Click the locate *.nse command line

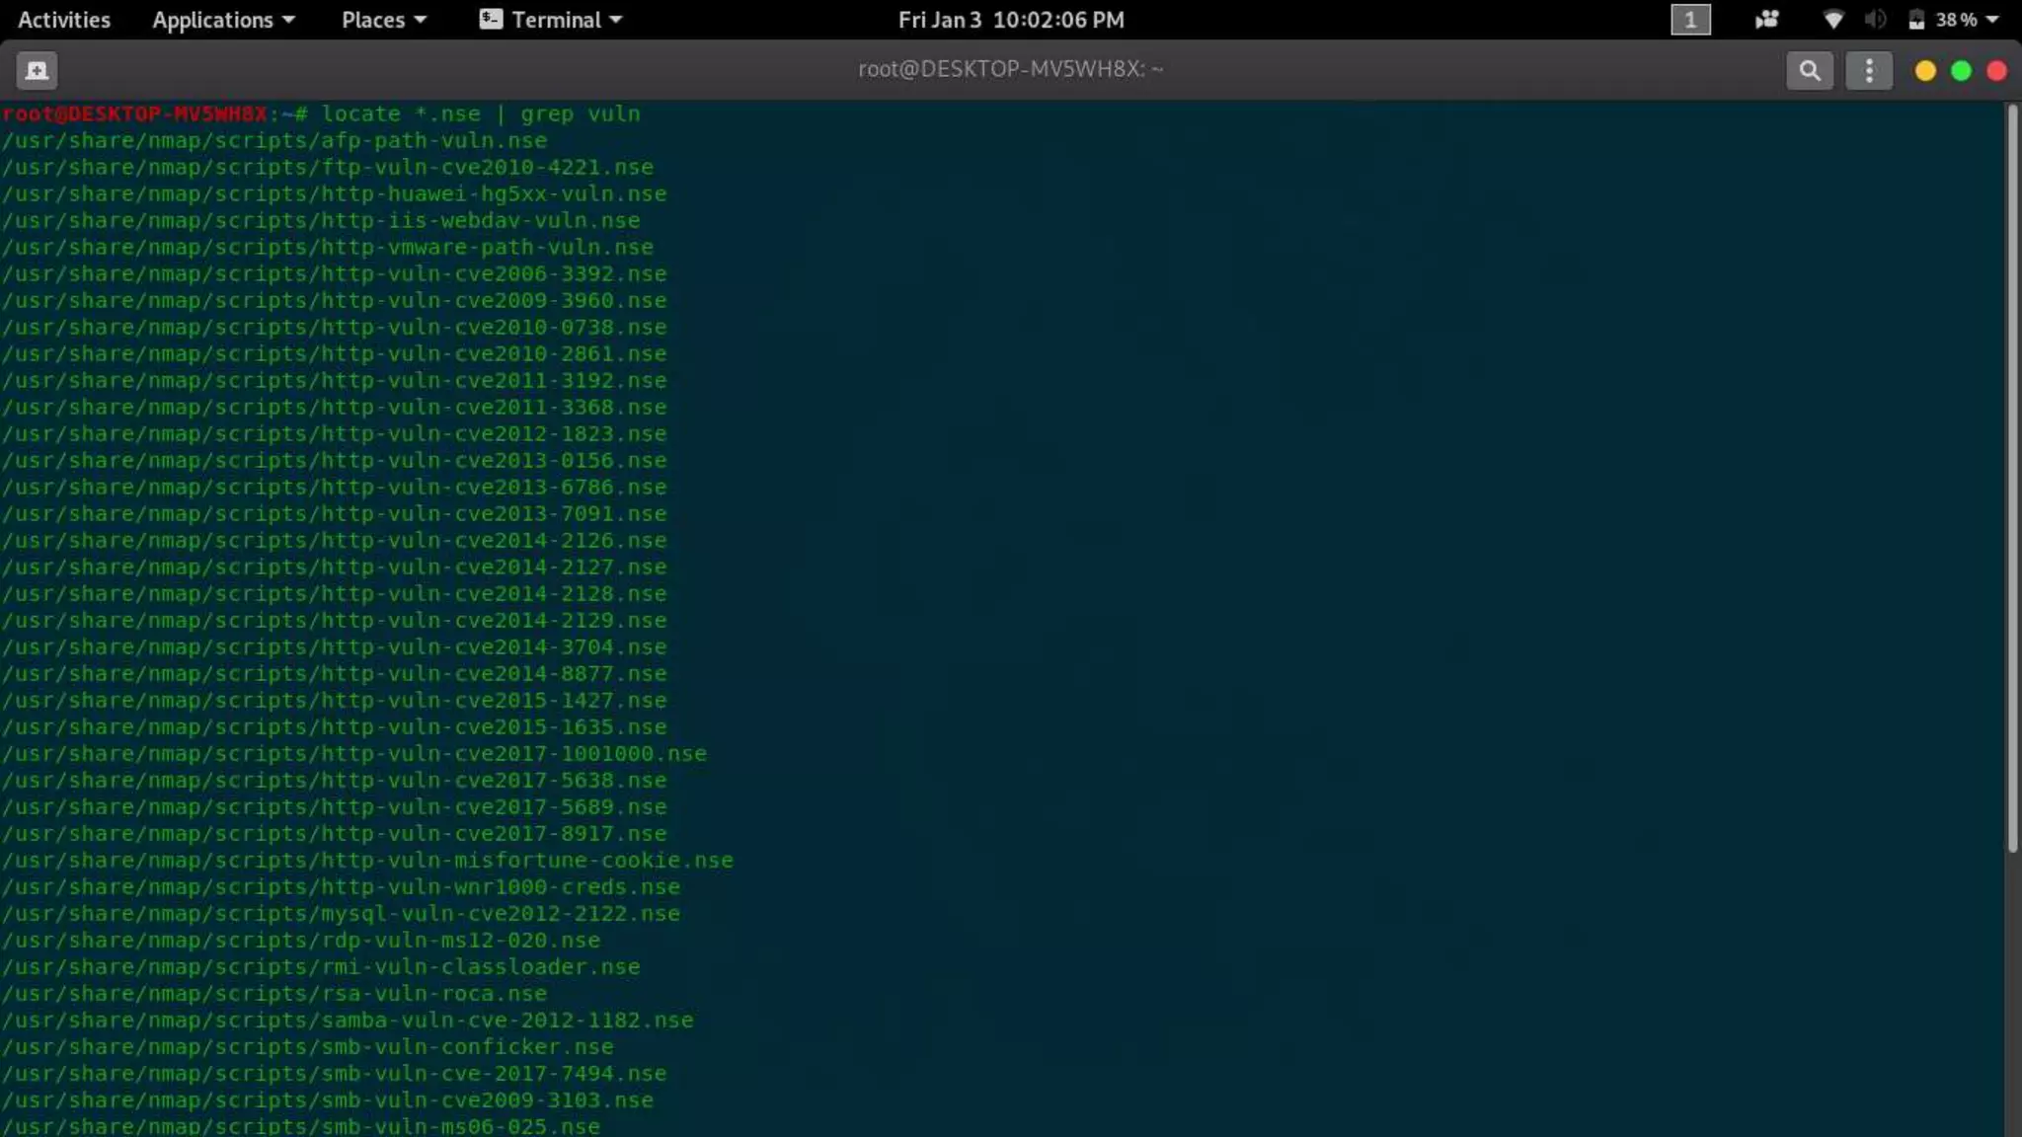pos(480,114)
